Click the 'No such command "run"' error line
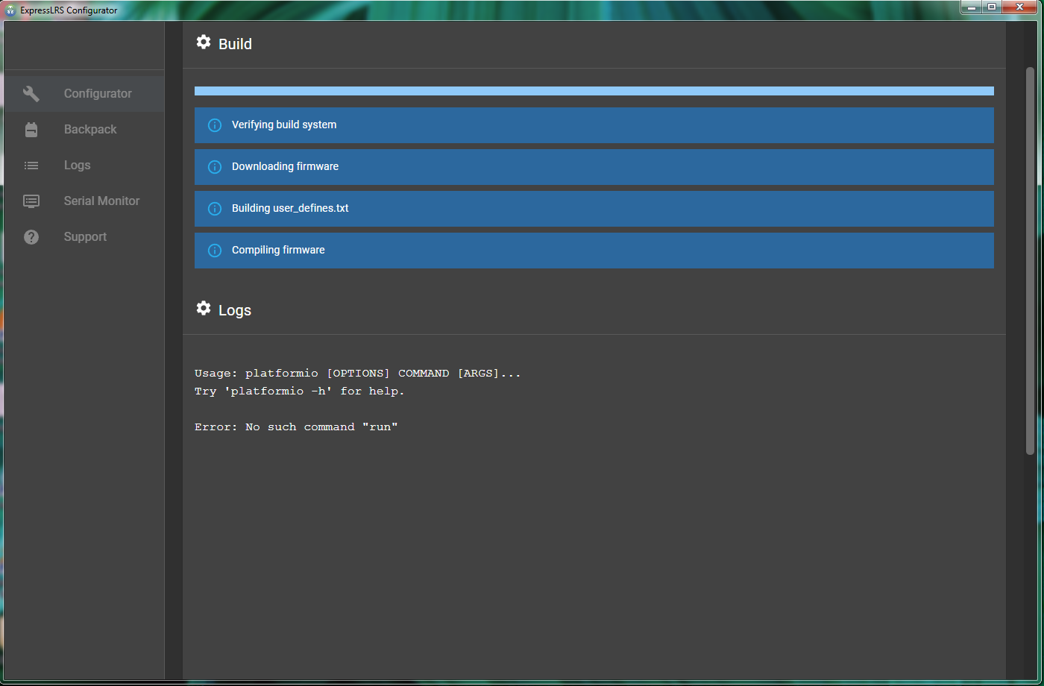Viewport: 1044px width, 686px height. (296, 427)
